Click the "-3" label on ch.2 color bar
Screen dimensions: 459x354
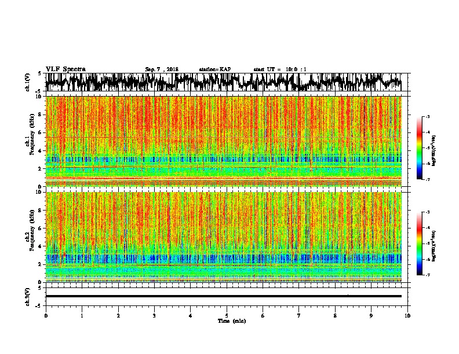pos(428,212)
